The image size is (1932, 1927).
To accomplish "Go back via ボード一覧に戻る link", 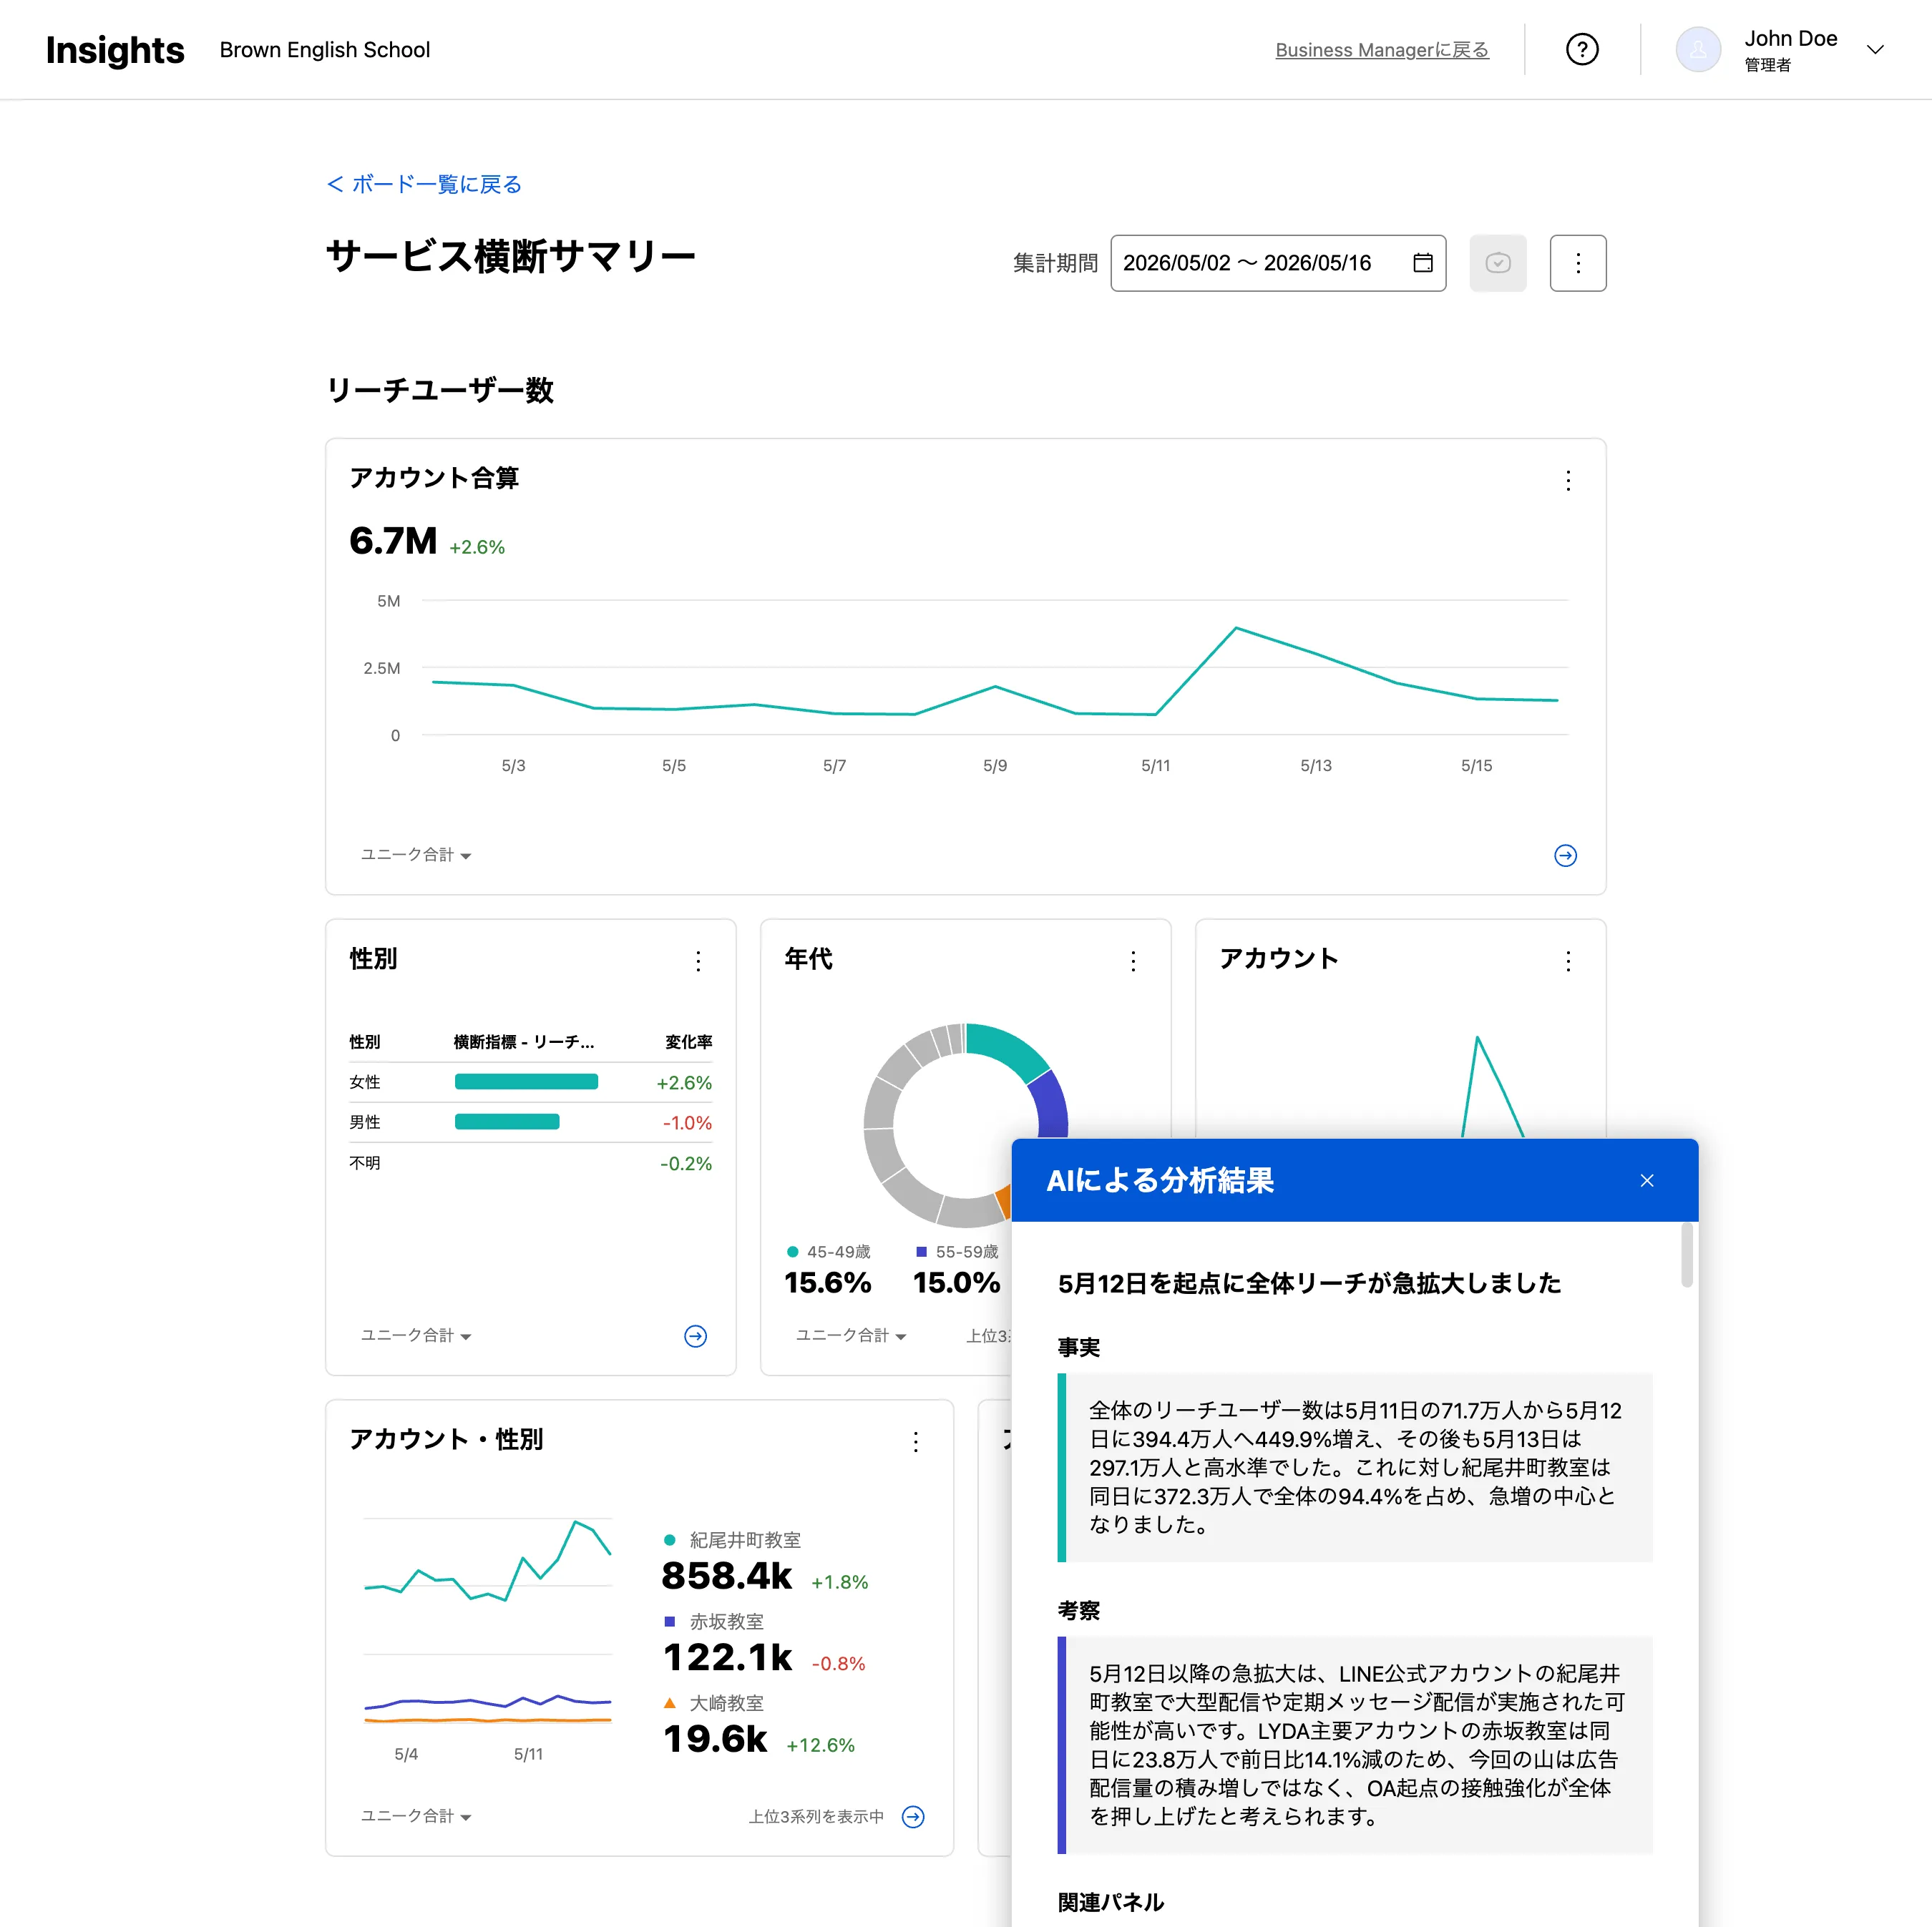I will 425,184.
